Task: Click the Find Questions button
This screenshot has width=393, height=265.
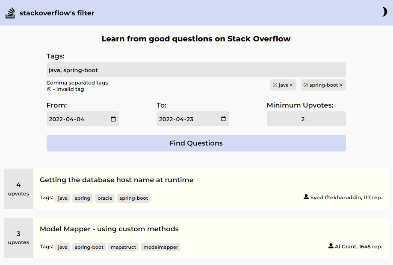Action: tap(196, 143)
